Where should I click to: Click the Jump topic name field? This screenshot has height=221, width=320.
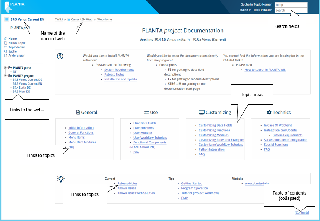(x=291, y=5)
